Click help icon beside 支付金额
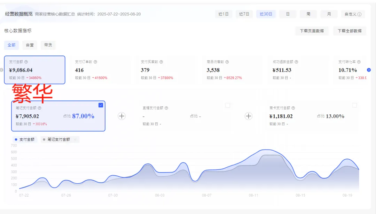Image resolution: width=376 pixels, height=214 pixels. (x=26, y=62)
